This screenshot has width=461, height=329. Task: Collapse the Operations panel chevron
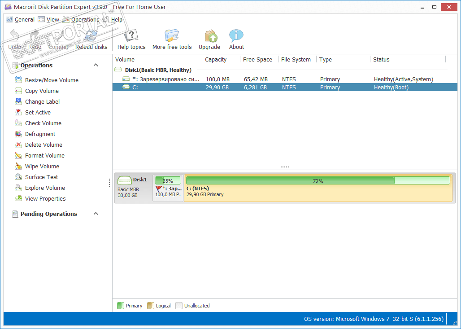click(96, 65)
